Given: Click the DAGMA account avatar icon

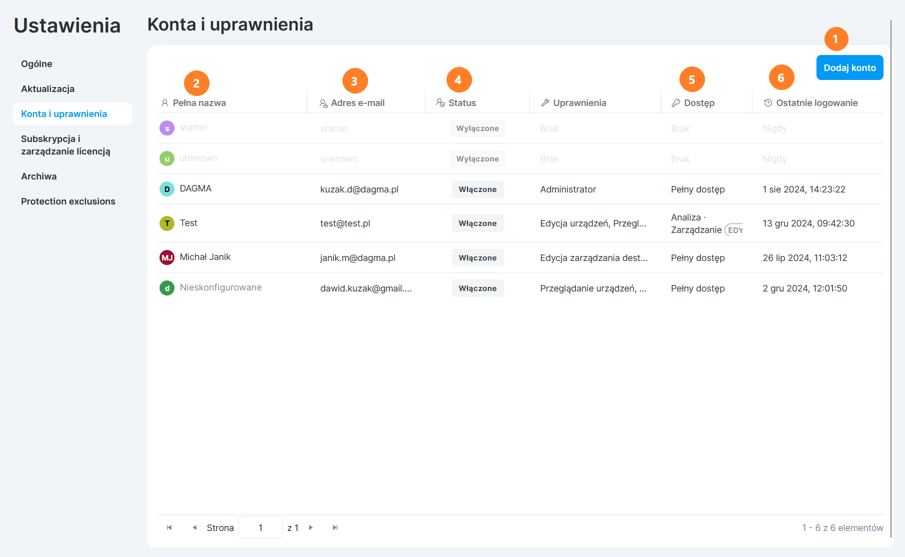Looking at the screenshot, I should click(x=166, y=189).
